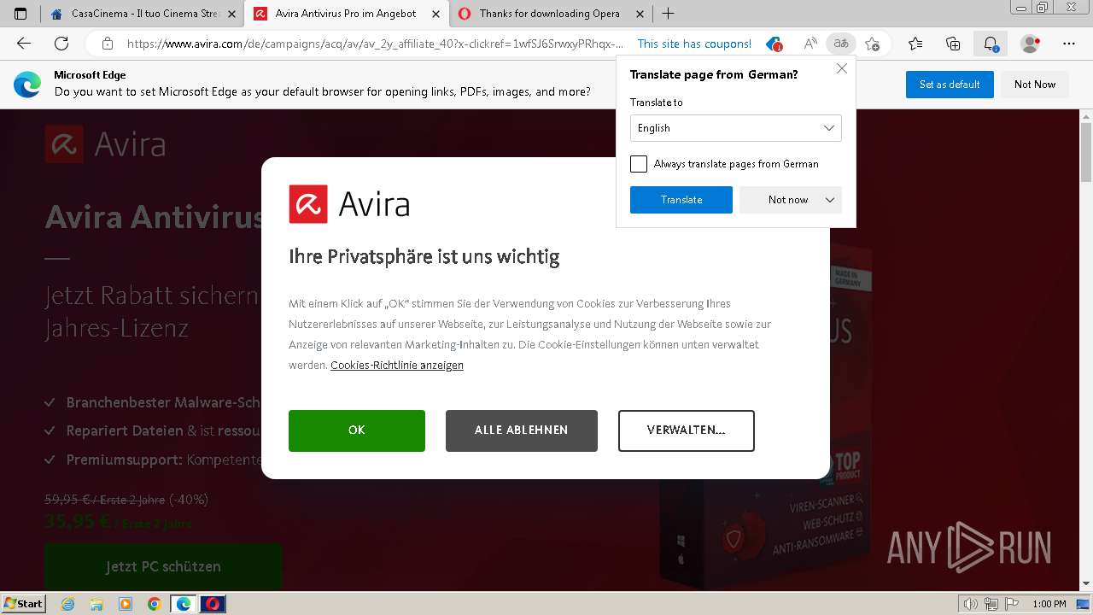Click Jetzt PC schützen button
Viewport: 1093px width, 615px height.
(163, 566)
